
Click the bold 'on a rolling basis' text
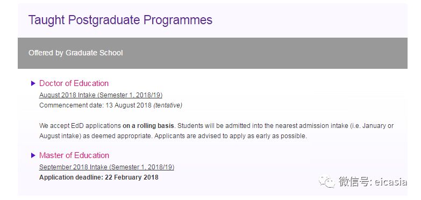click(x=148, y=126)
